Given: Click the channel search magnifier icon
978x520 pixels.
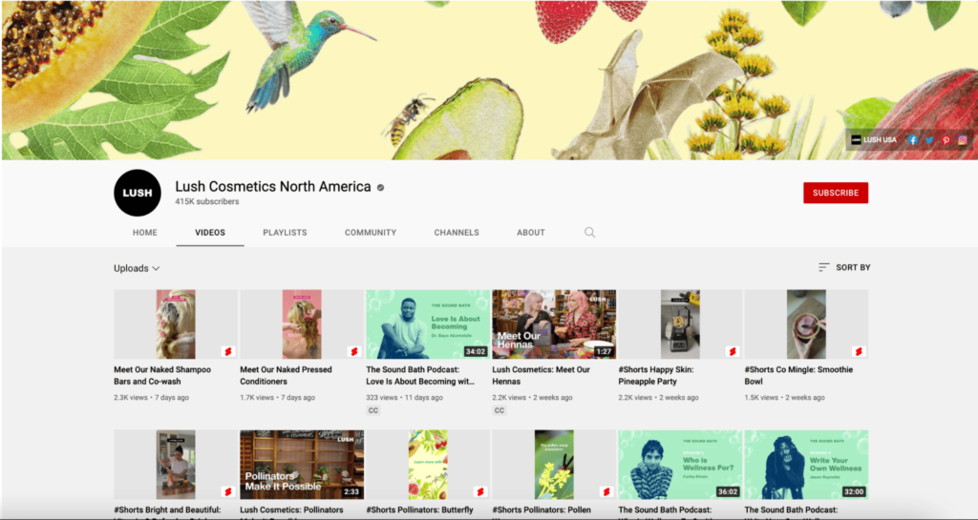Looking at the screenshot, I should (589, 232).
